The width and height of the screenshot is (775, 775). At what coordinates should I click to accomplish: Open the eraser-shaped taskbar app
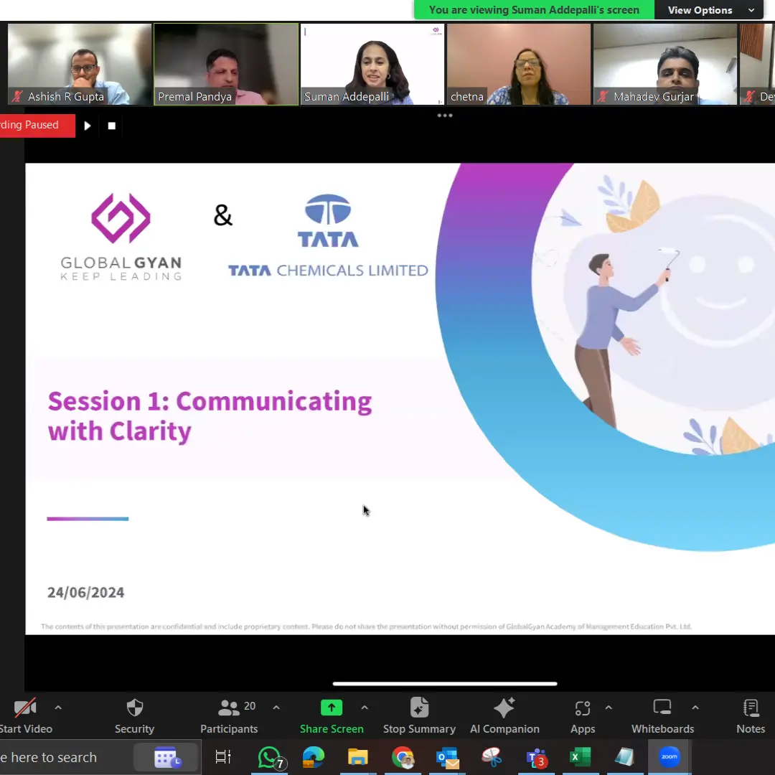click(624, 757)
